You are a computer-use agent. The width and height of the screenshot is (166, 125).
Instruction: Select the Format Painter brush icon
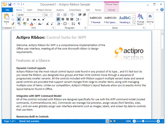pyautogui.click(x=13, y=24)
